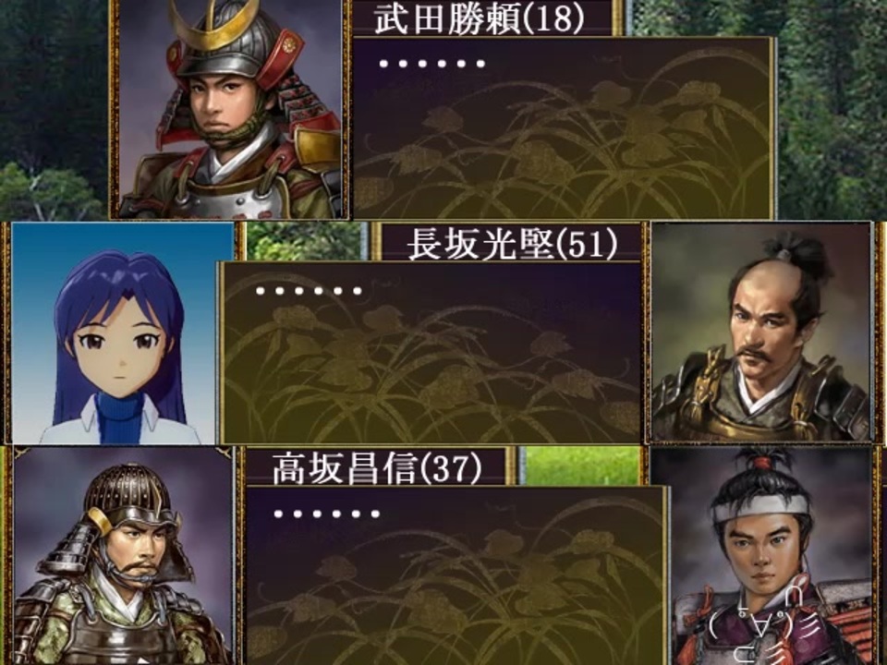Viewport: 887px width, 665px height.
Task: Click the 武田勝頼(18) name label
Action: pyautogui.click(x=479, y=18)
